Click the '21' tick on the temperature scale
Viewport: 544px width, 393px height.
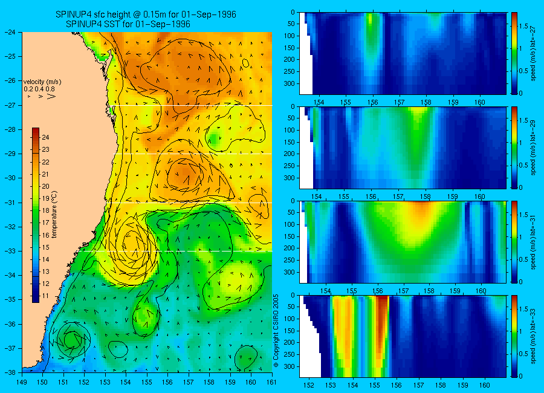[x=45, y=174]
